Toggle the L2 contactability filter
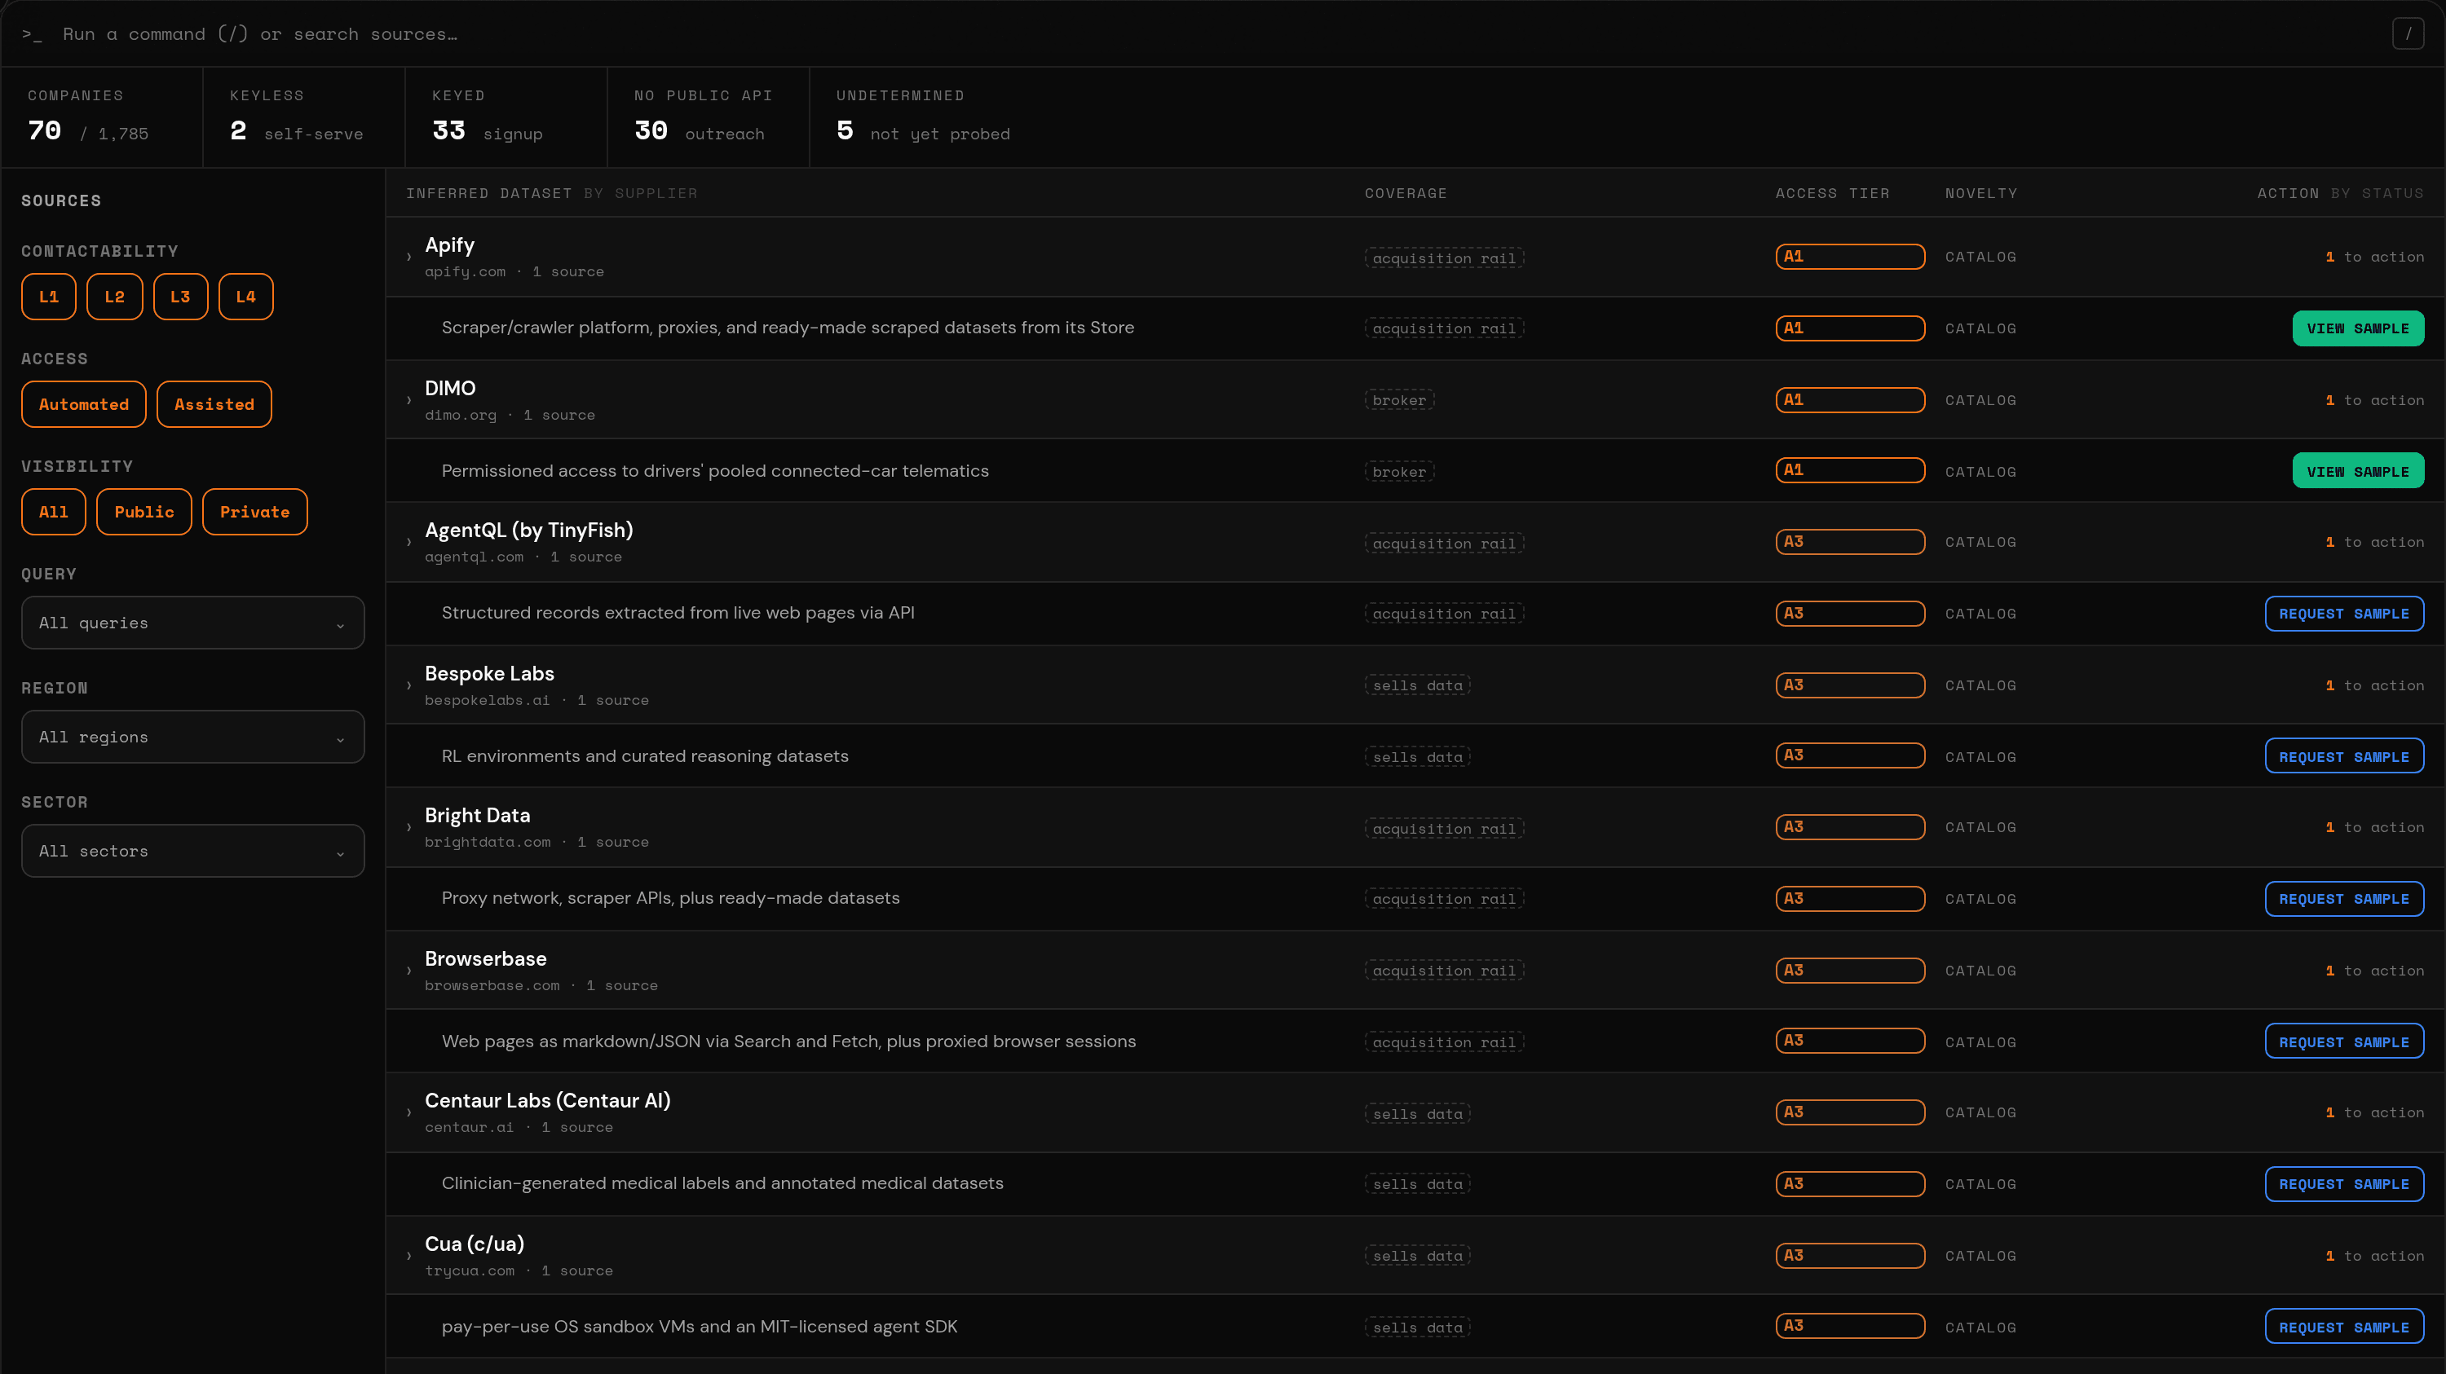2446x1374 pixels. [x=115, y=297]
